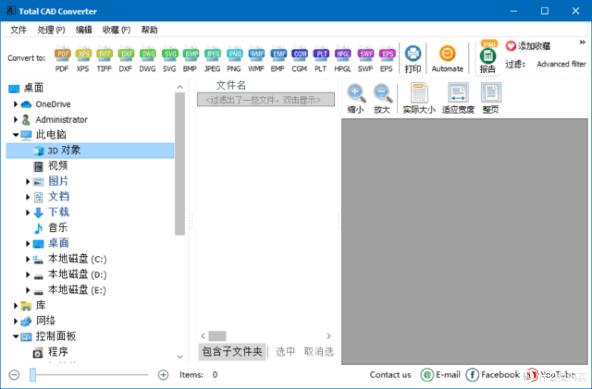Show preview at 实际大小
Screen dimensions: 592x389
pos(419,98)
